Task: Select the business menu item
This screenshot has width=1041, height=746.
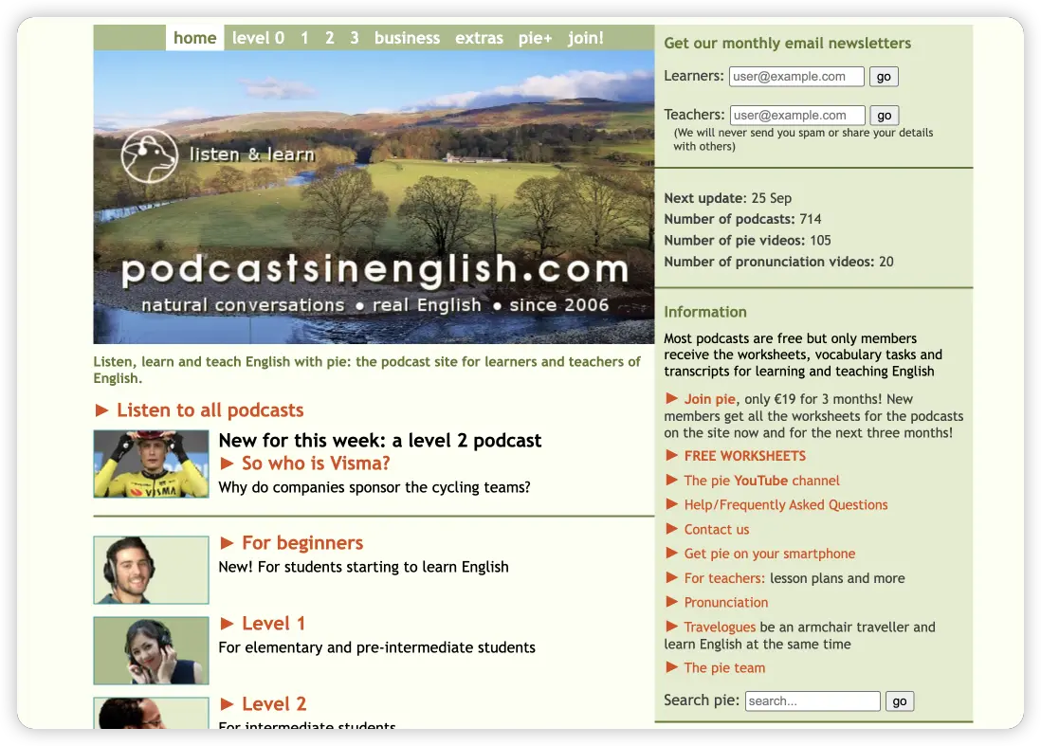Action: coord(407,38)
